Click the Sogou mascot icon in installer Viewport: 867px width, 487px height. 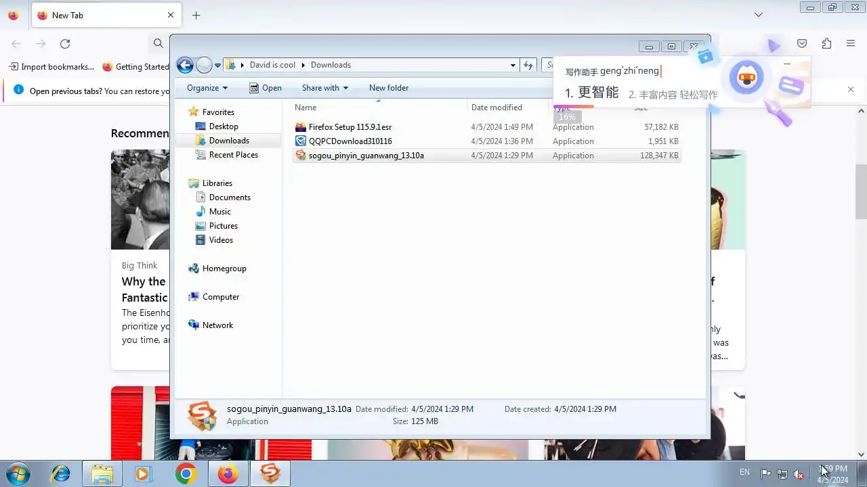[x=746, y=78]
